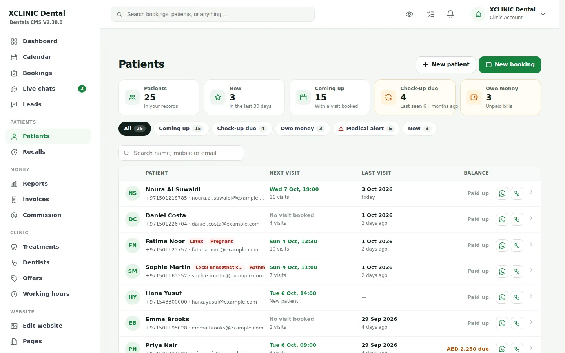Image resolution: width=565 pixels, height=353 pixels.
Task: Open Bookings from the sidebar
Action: 48,73
